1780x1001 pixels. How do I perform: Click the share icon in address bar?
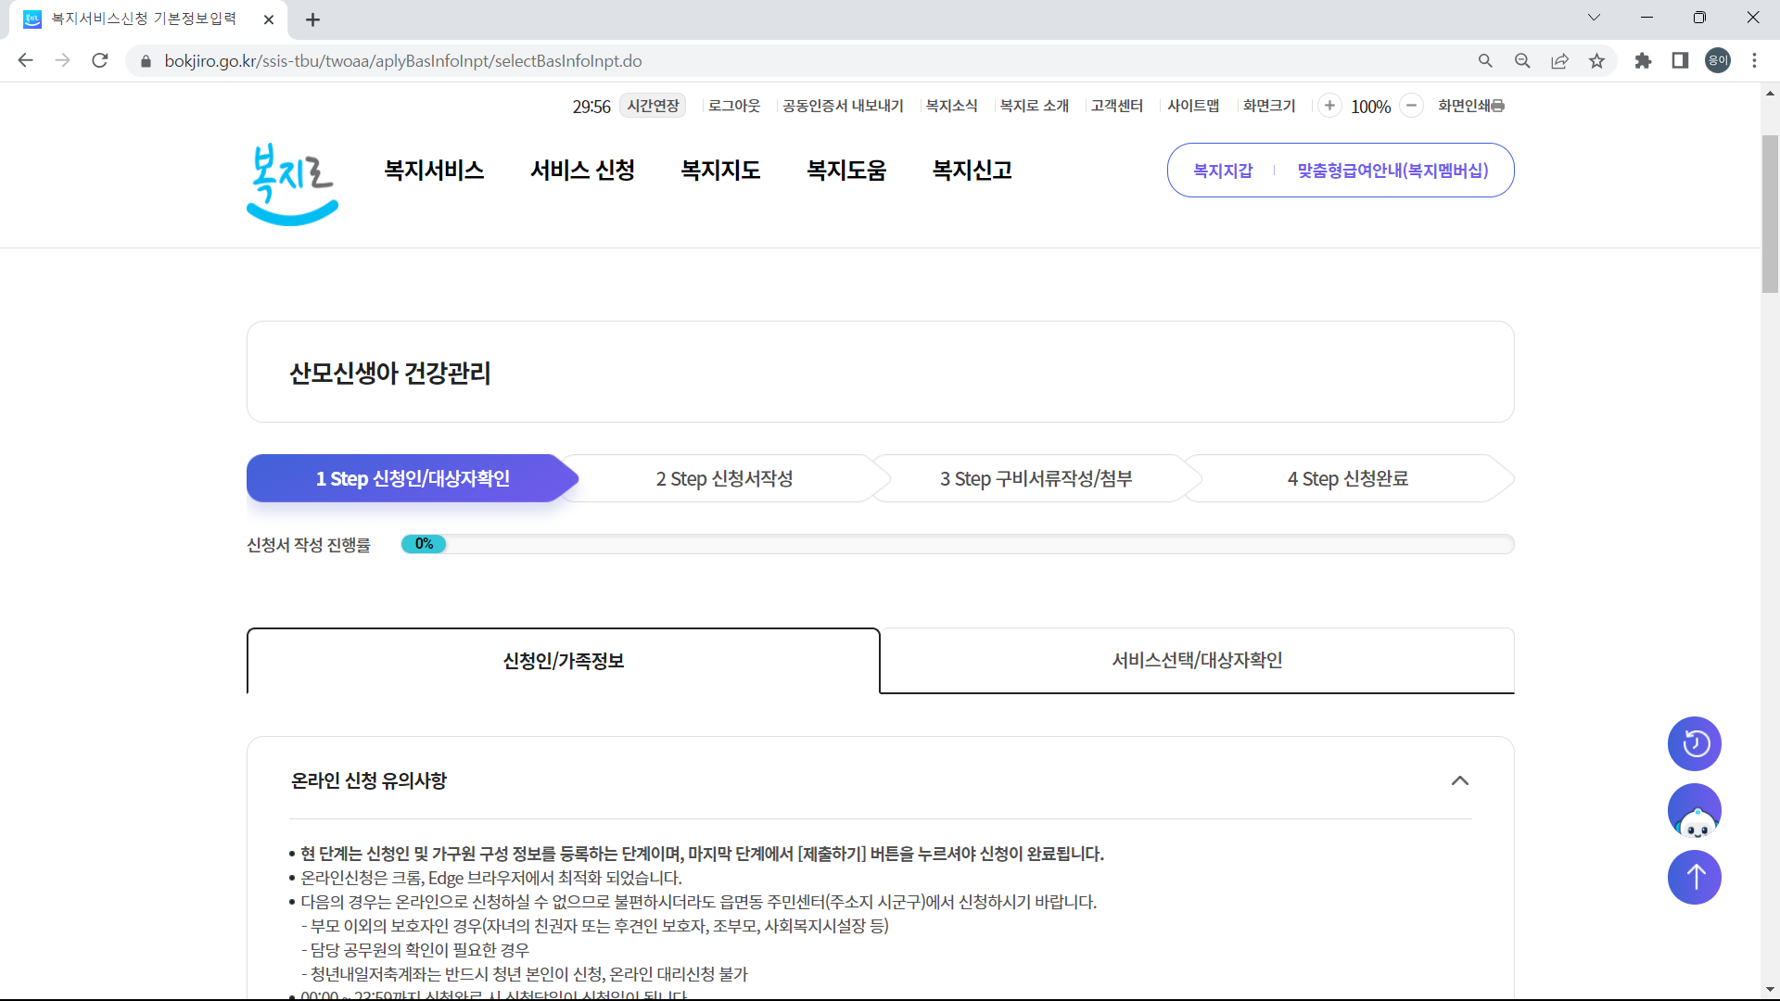tap(1559, 60)
